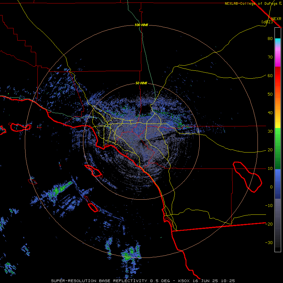Click the green segment of the dBZ color bar
Viewport: 283px width, 283px height.
tap(278, 148)
